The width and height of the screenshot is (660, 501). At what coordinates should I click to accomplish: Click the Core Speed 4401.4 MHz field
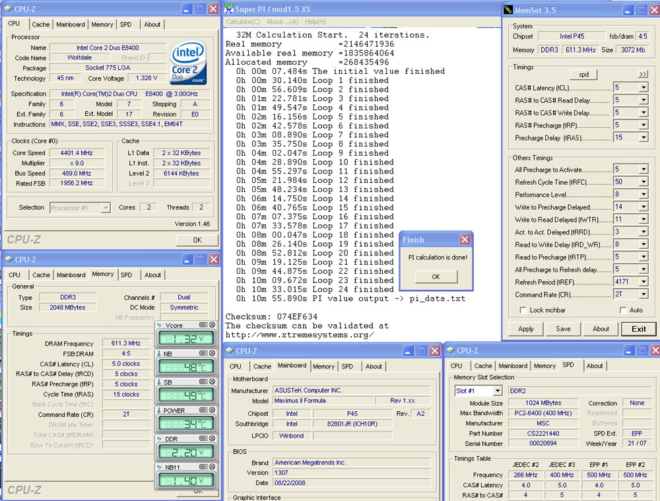pos(76,153)
